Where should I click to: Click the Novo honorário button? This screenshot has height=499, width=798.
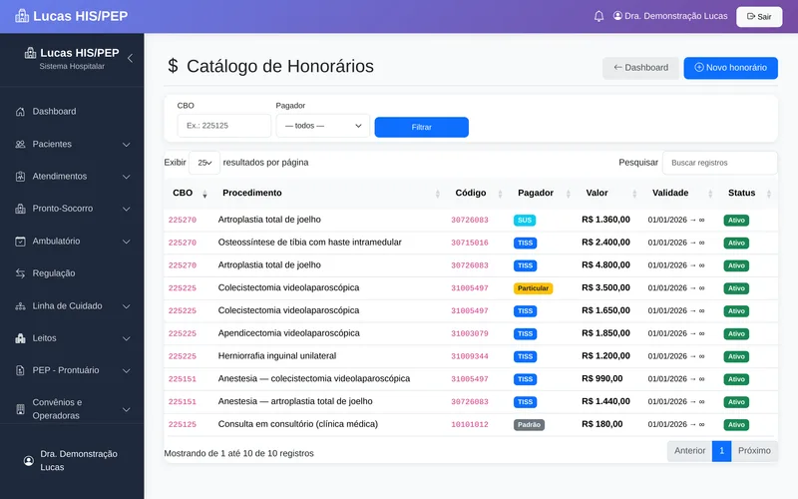(x=730, y=68)
